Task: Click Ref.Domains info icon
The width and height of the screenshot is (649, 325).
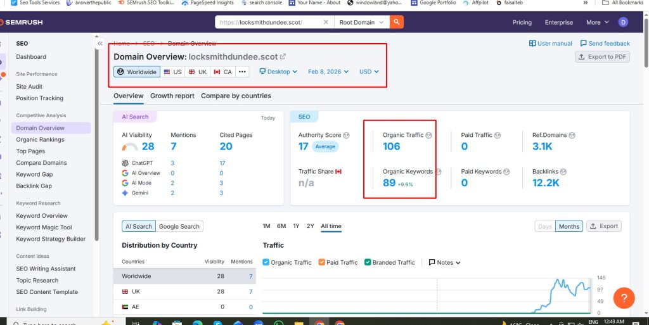Action: (572, 135)
